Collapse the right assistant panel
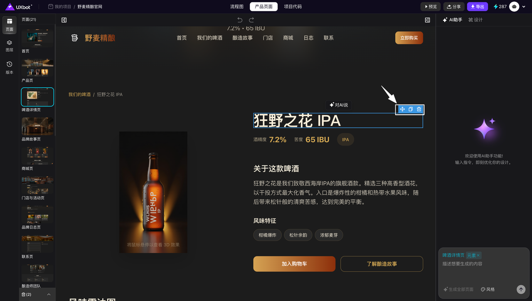This screenshot has width=532, height=301. 427,20
